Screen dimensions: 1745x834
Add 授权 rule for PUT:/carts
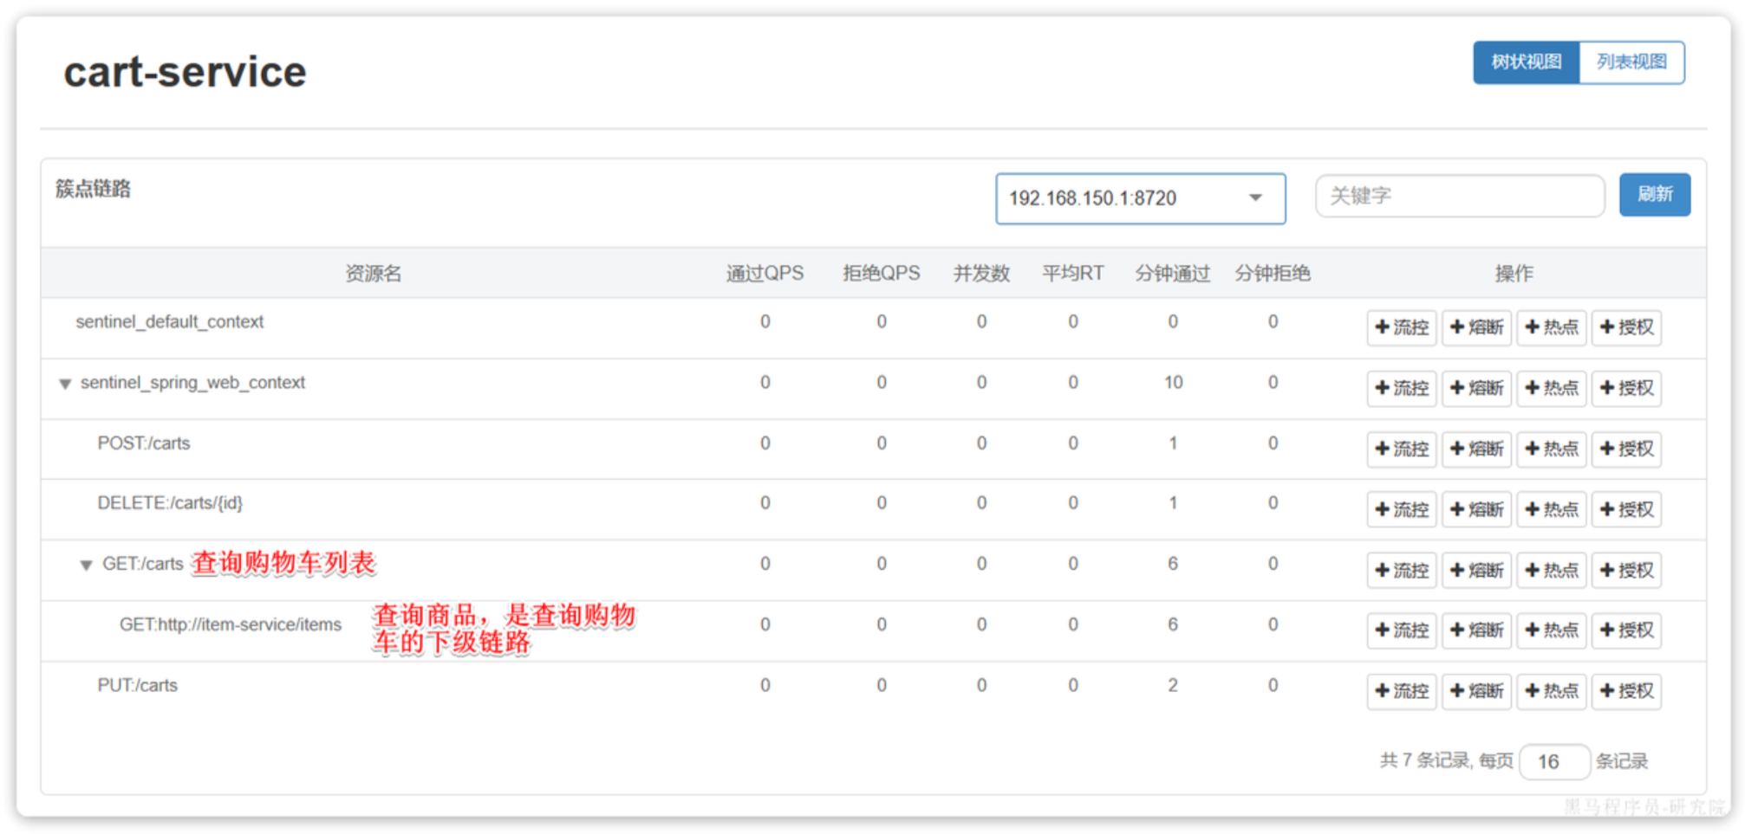coord(1626,691)
